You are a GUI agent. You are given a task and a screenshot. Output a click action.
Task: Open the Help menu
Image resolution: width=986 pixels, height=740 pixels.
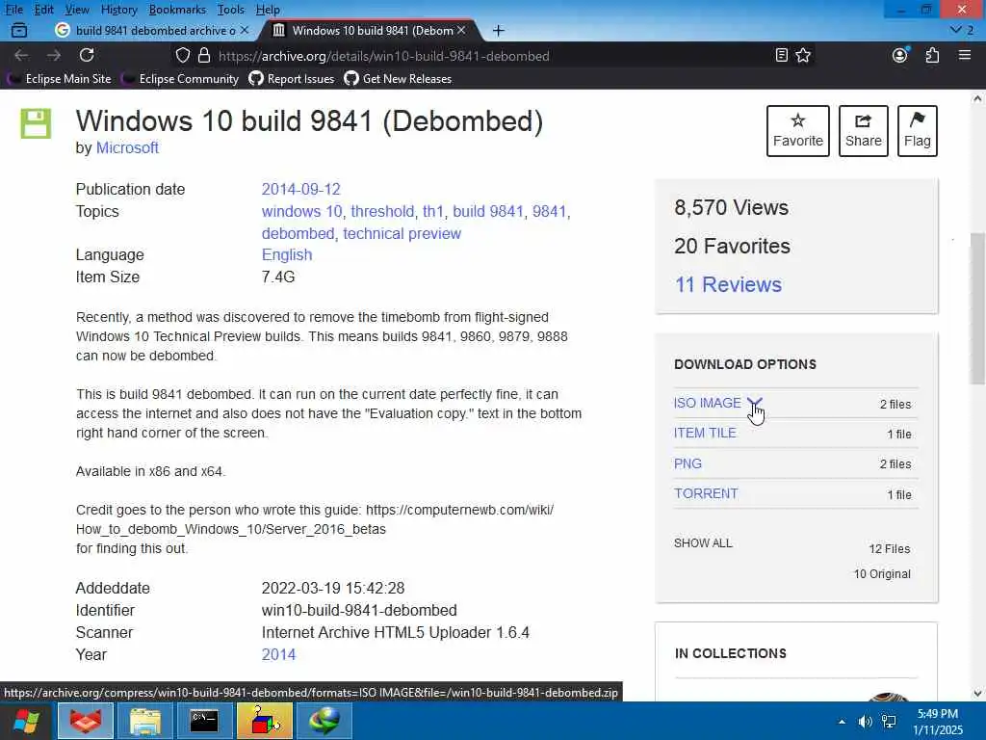(x=268, y=10)
